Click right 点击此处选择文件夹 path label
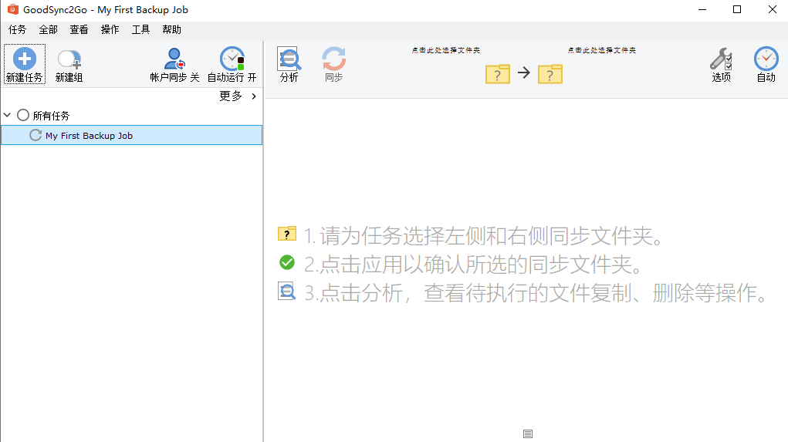The image size is (788, 442). pyautogui.click(x=601, y=50)
